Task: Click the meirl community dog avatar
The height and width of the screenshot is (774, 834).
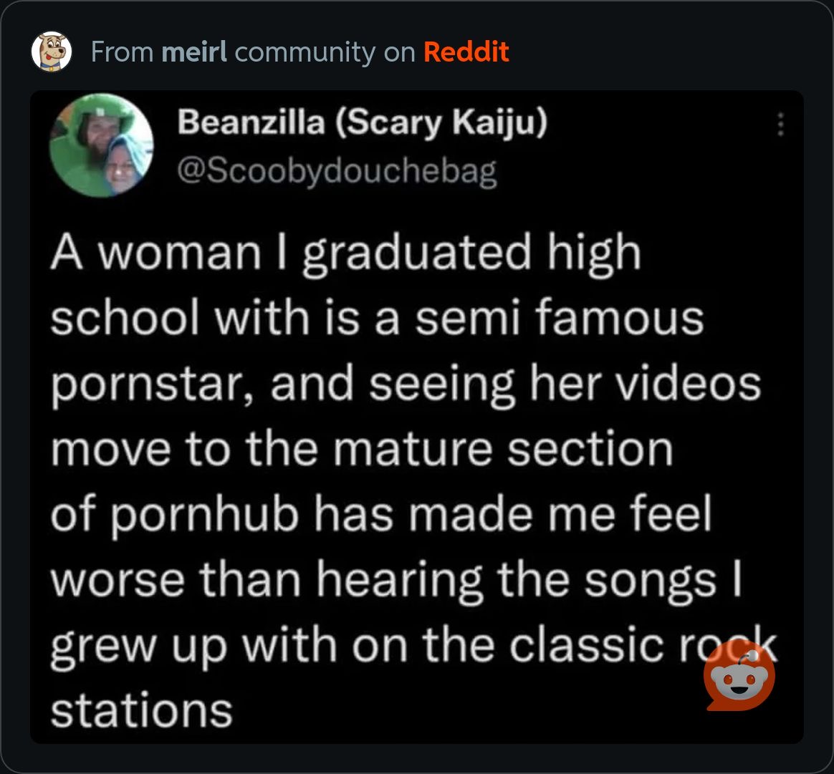Action: tap(52, 52)
